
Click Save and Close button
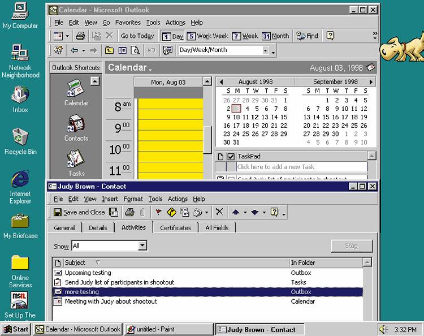tap(79, 212)
